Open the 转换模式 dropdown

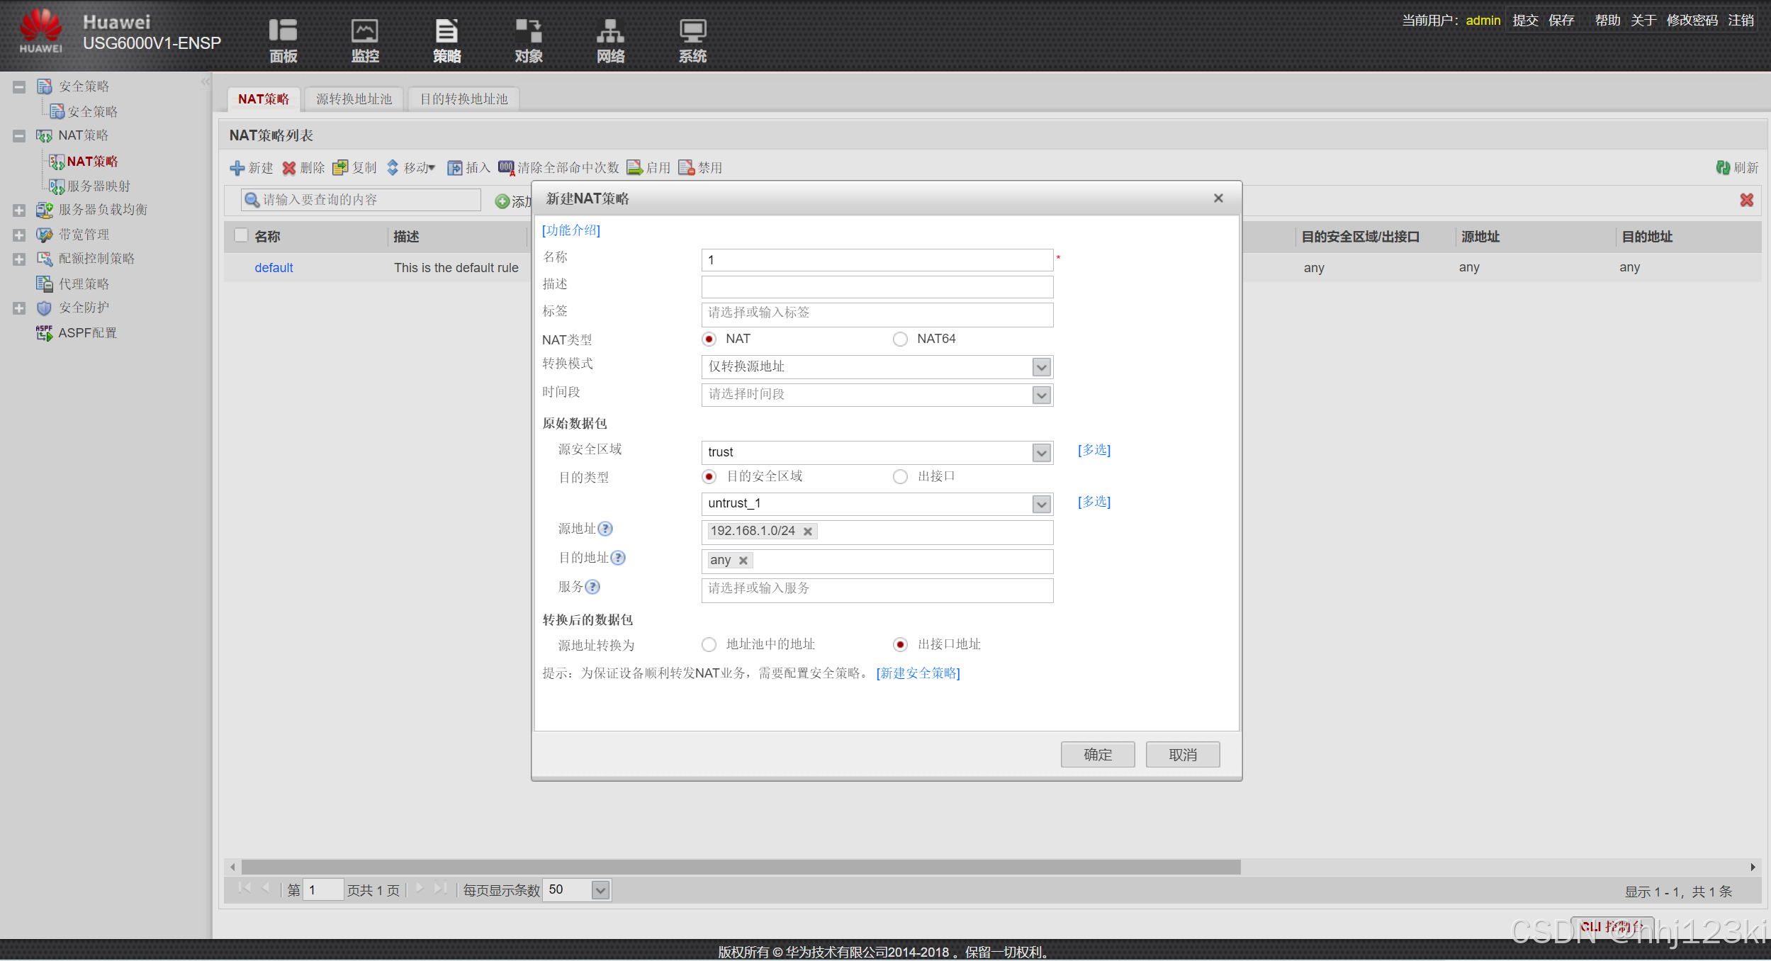tap(1040, 367)
